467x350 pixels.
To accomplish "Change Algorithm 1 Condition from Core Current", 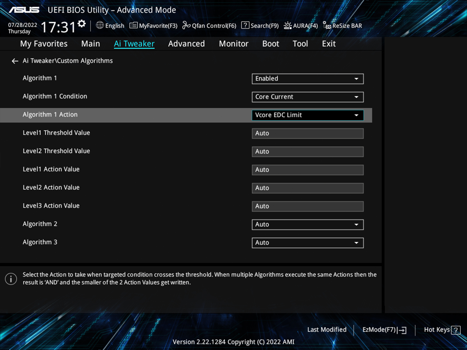I will (308, 97).
